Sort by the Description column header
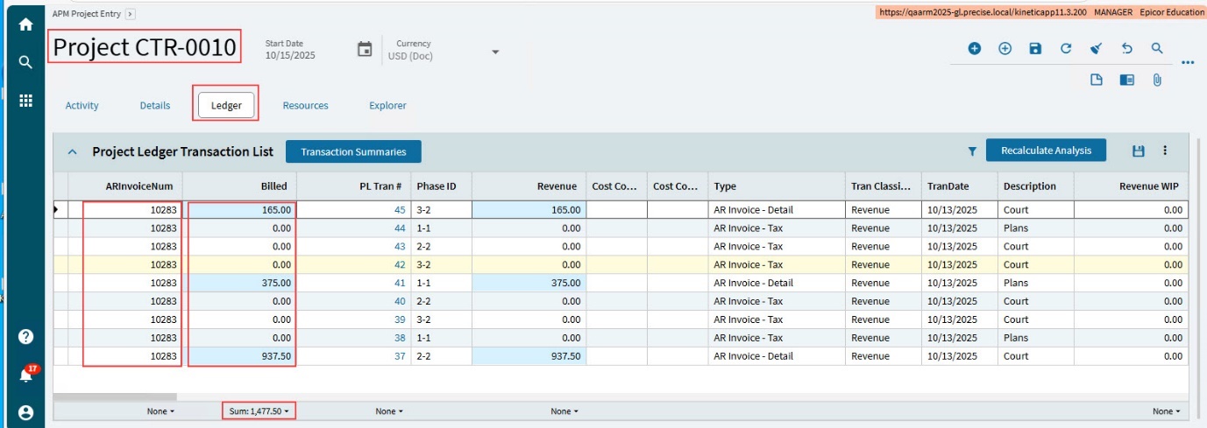 pos(1036,186)
